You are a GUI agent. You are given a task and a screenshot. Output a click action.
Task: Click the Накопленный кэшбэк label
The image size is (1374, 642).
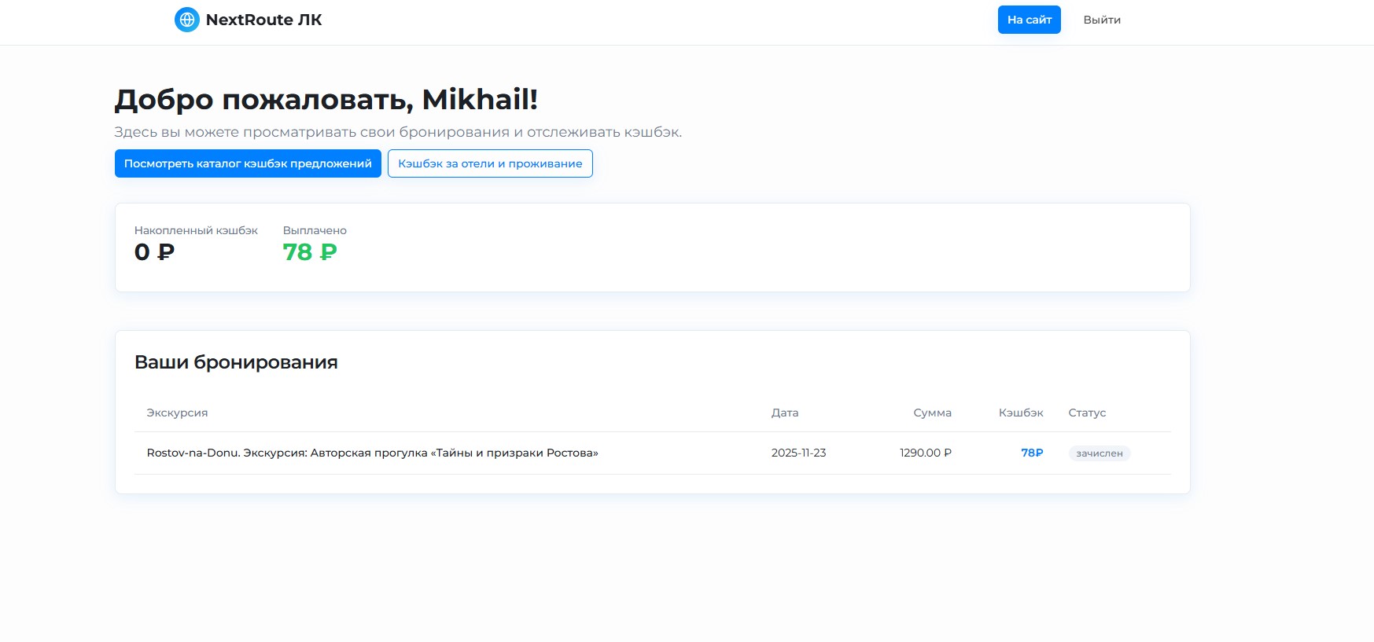[x=196, y=230]
